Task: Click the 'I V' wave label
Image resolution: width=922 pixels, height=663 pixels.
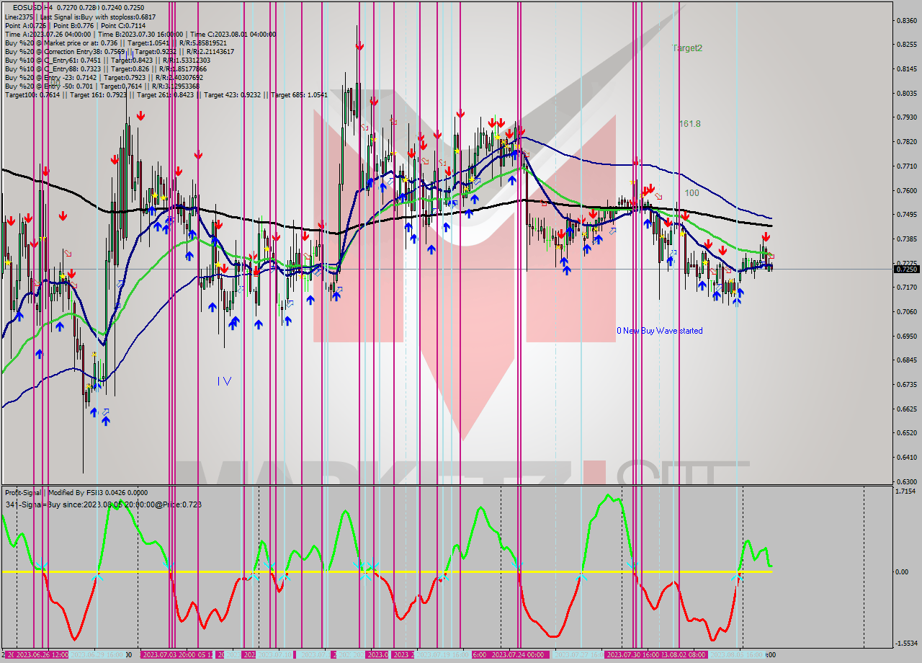Action: (x=224, y=381)
